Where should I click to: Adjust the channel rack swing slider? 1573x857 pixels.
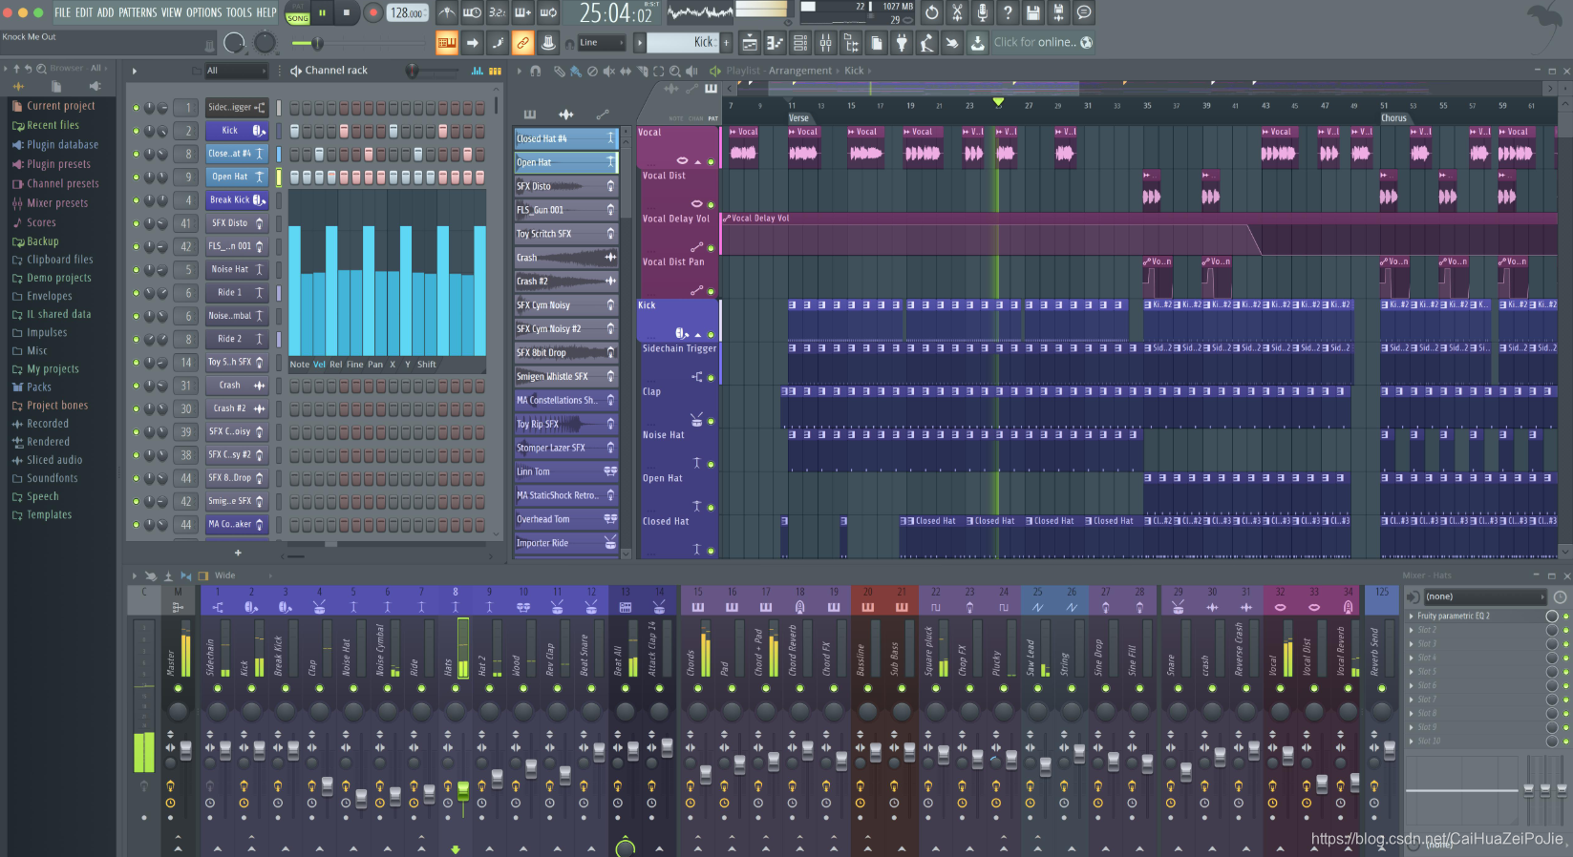tap(431, 71)
